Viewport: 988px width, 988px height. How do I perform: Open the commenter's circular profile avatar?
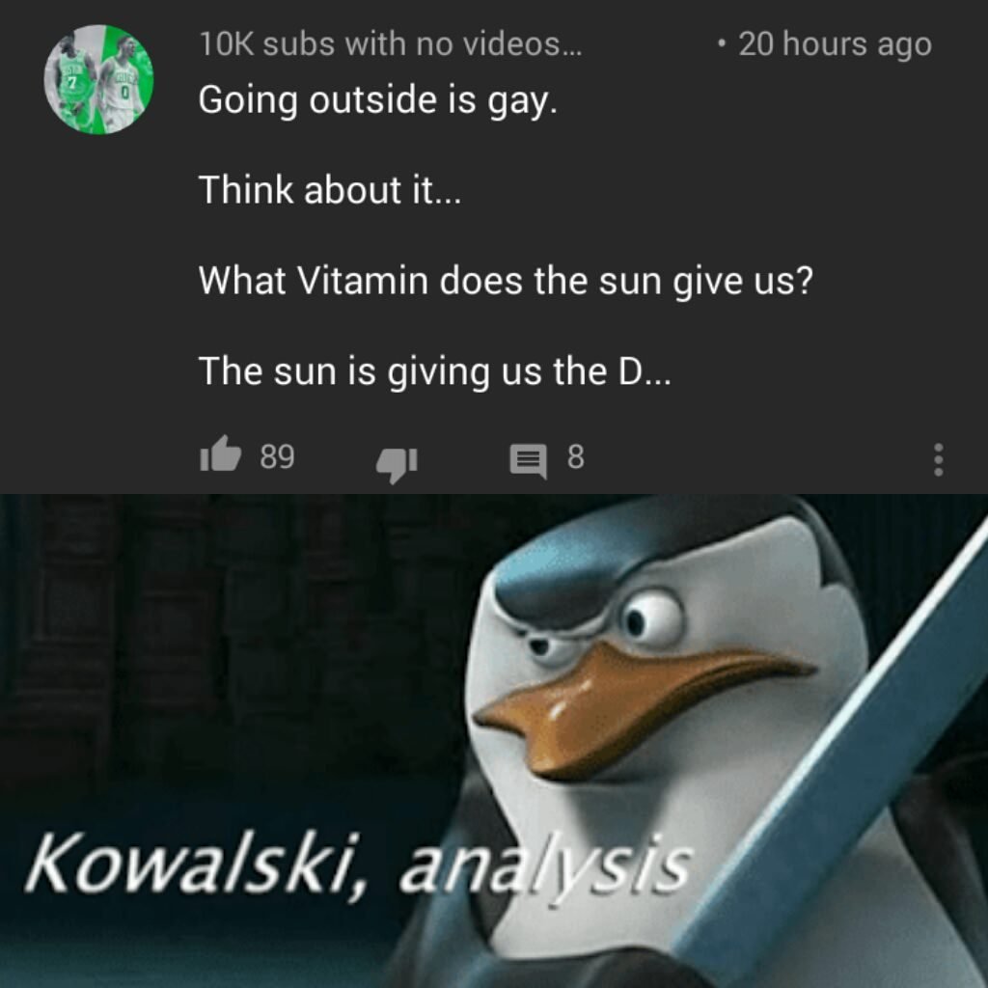[x=98, y=79]
